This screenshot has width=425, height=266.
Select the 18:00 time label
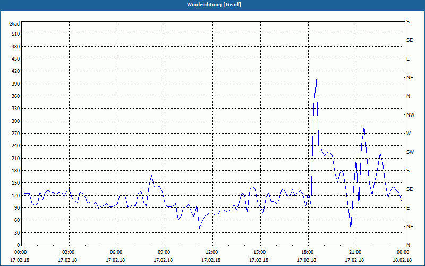[x=308, y=252]
